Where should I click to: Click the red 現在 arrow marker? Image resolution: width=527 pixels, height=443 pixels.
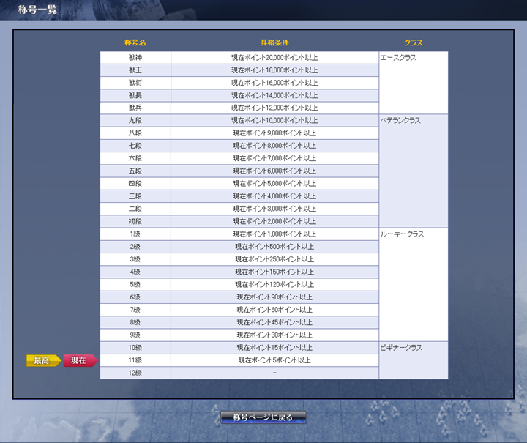81,361
